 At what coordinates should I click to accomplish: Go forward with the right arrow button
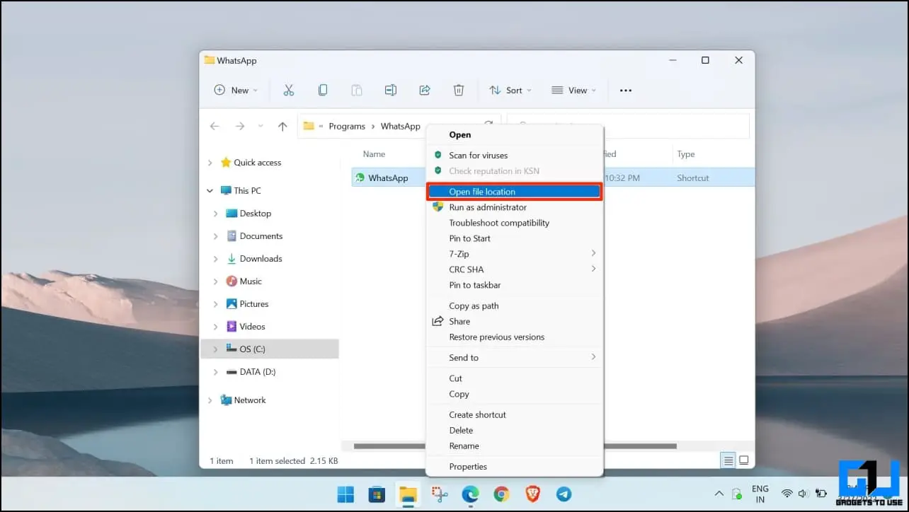[x=240, y=126]
